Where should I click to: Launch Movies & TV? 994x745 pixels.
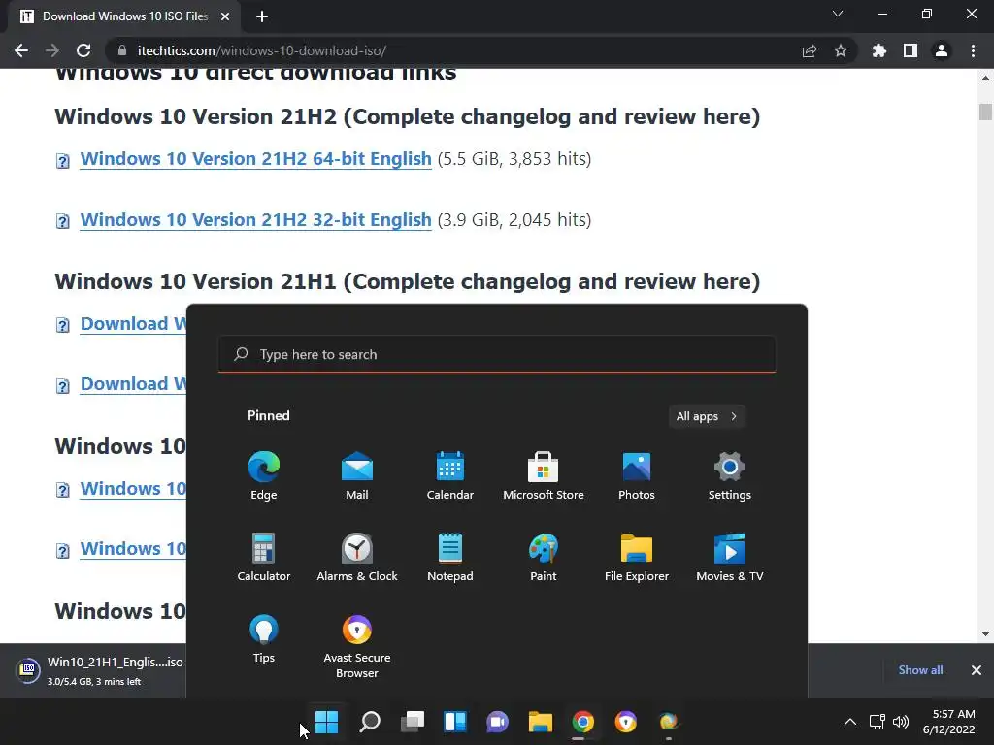(x=730, y=558)
